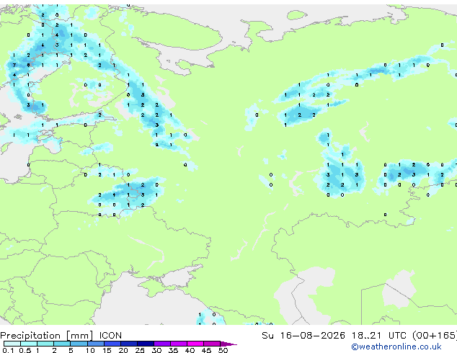The width and height of the screenshot is (457, 353).
Task: Click the '50' legend scale label
Action: (223, 350)
